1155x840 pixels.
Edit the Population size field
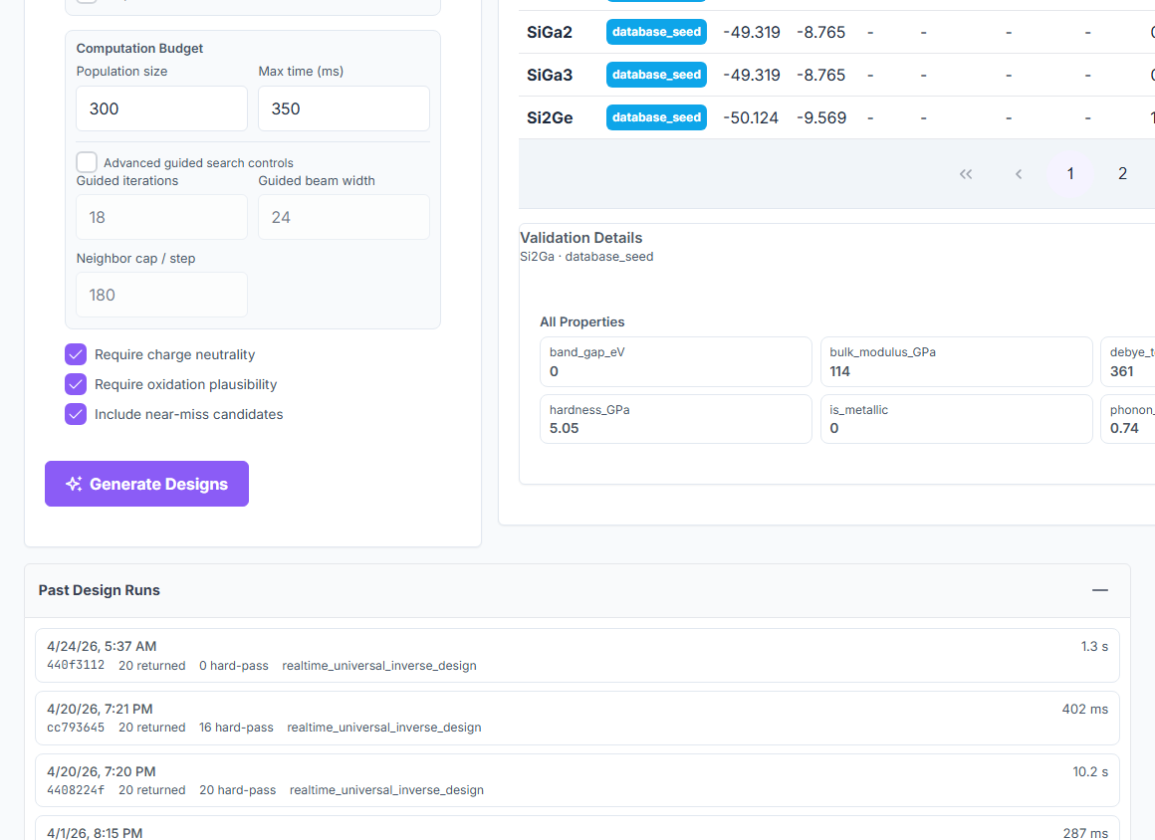coord(162,108)
